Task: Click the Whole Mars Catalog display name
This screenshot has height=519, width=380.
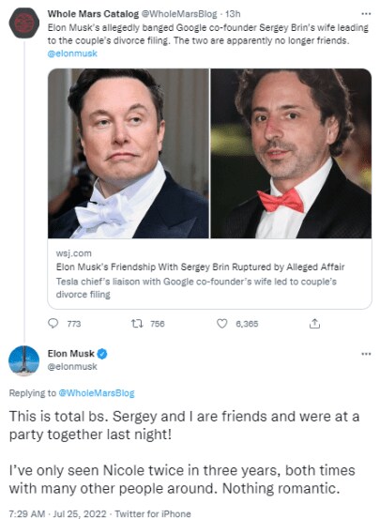Action: 93,14
